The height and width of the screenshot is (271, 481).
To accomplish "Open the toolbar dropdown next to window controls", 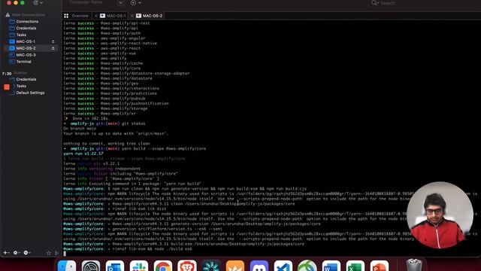I will [x=38, y=3].
